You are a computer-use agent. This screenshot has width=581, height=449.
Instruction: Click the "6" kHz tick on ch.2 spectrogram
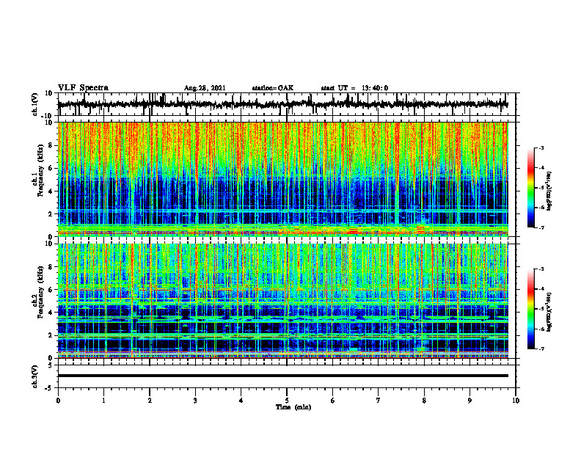click(x=51, y=290)
